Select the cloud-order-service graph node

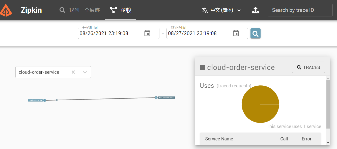44,100
